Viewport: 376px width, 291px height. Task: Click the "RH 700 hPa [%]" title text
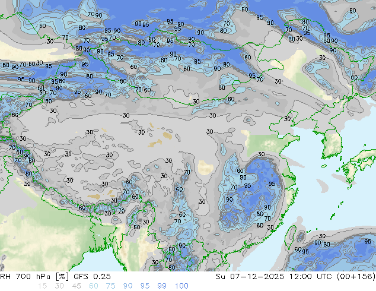(34, 277)
